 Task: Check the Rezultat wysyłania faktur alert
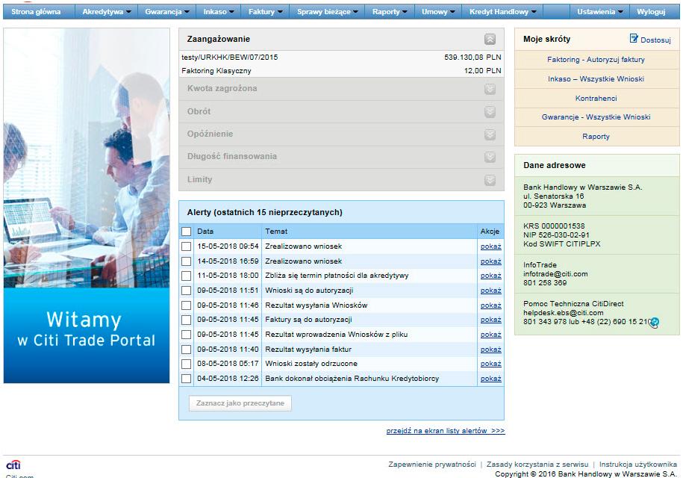187,350
